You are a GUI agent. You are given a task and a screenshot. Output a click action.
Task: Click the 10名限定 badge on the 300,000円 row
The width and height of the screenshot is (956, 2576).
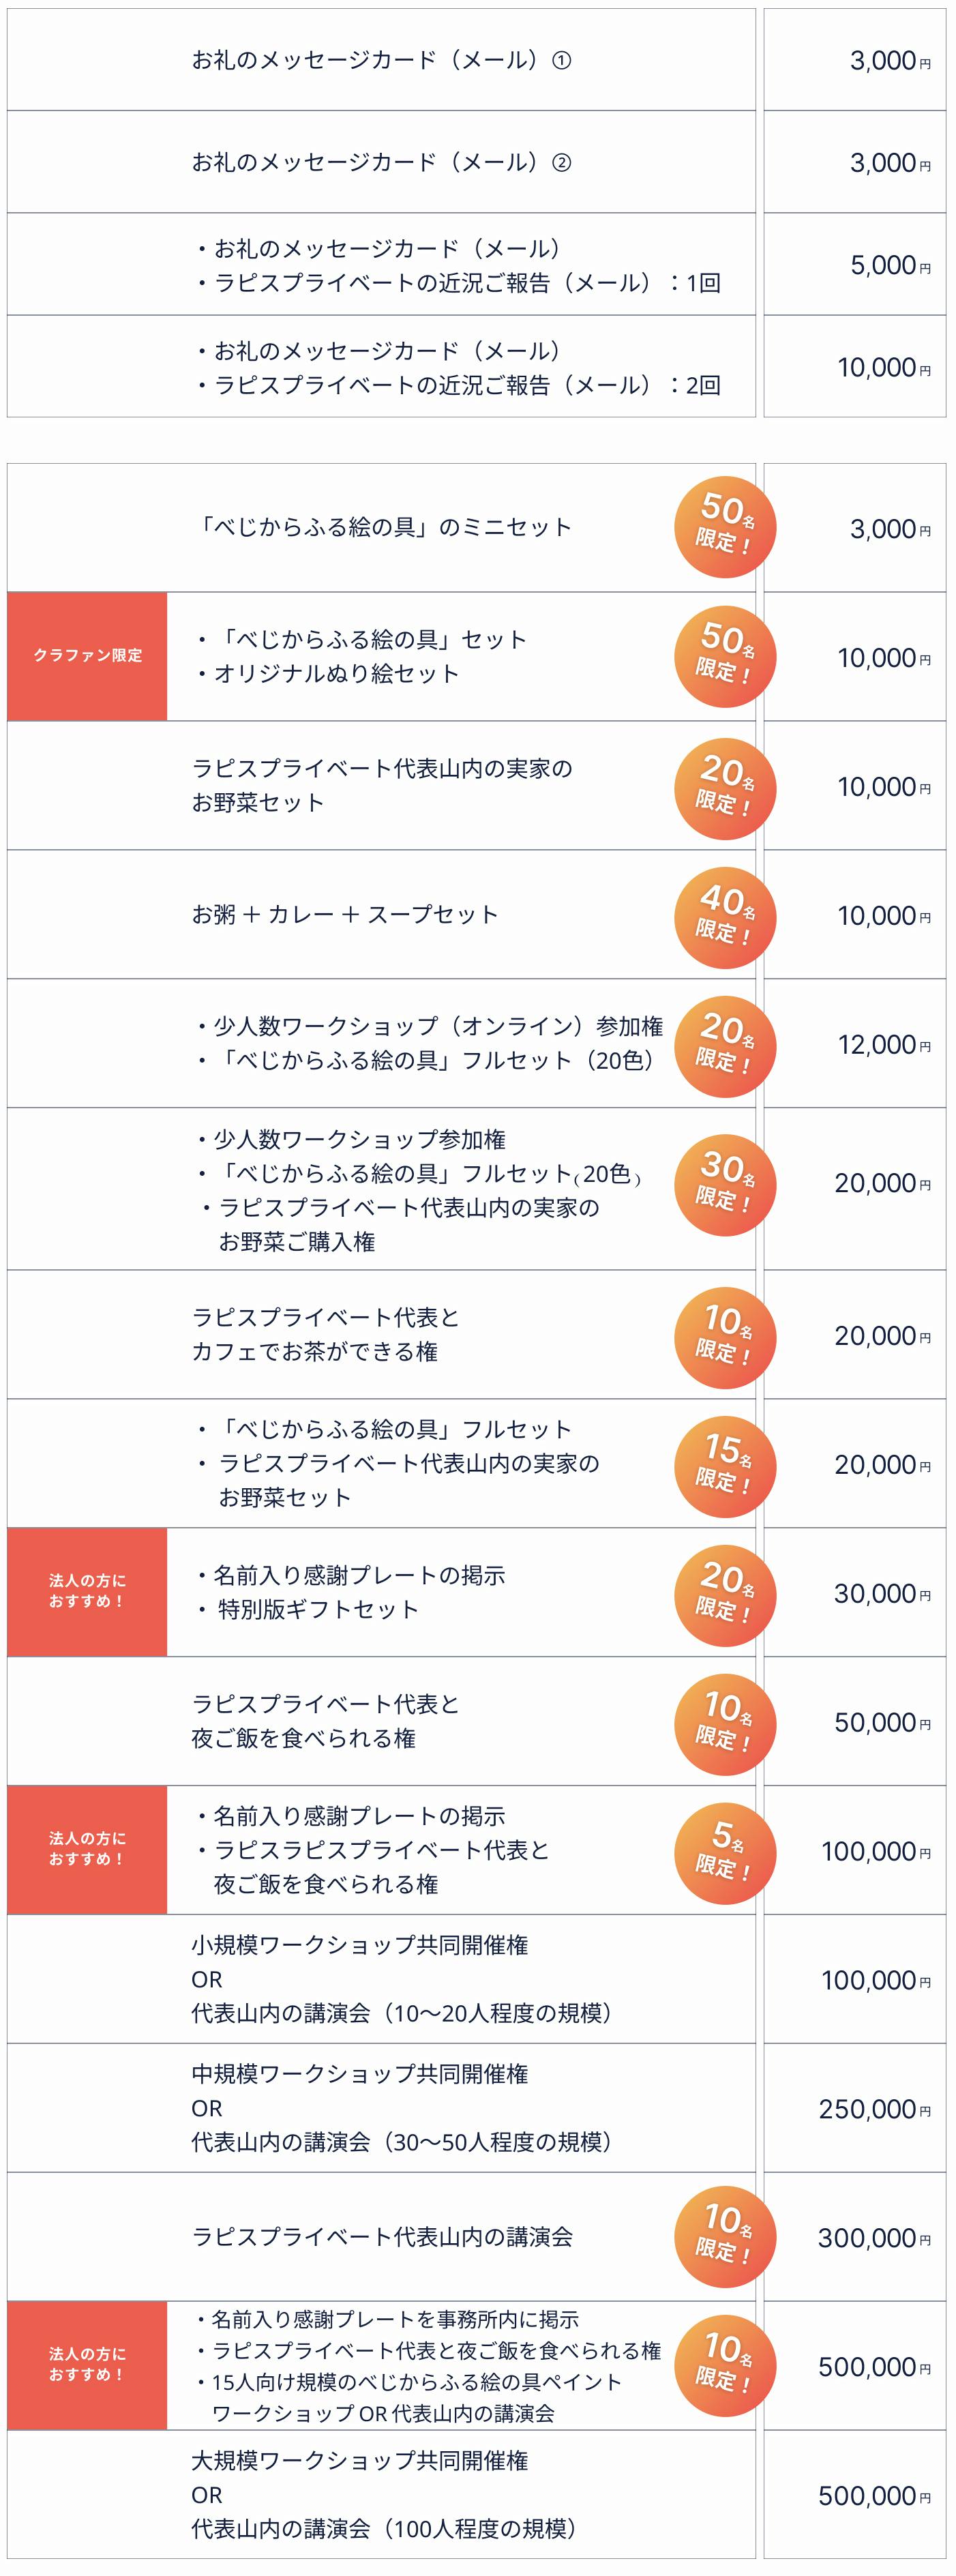click(x=725, y=2236)
